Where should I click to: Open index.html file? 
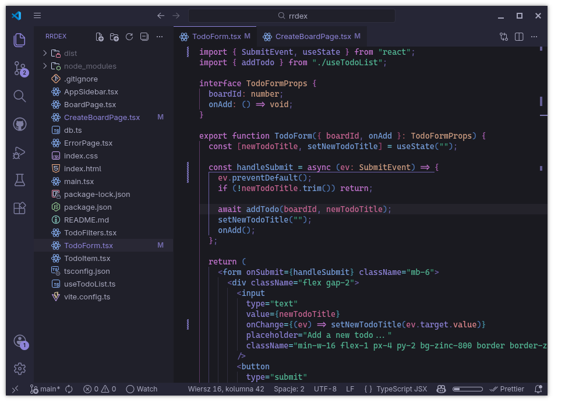point(104,169)
